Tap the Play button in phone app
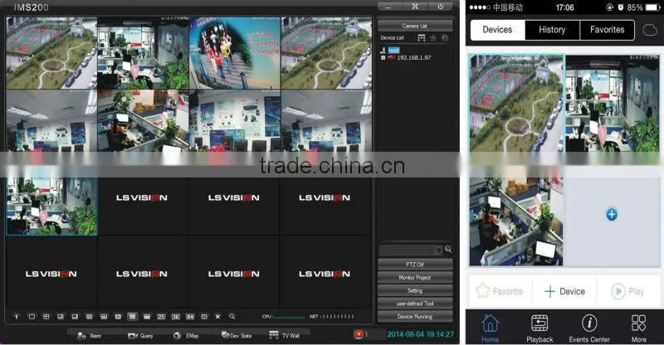This screenshot has height=345, width=664. (628, 291)
